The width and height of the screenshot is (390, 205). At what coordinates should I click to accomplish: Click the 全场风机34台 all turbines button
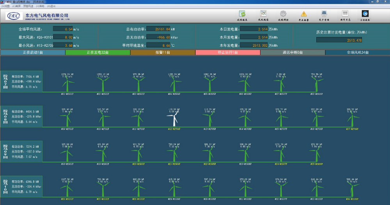pos(357,52)
